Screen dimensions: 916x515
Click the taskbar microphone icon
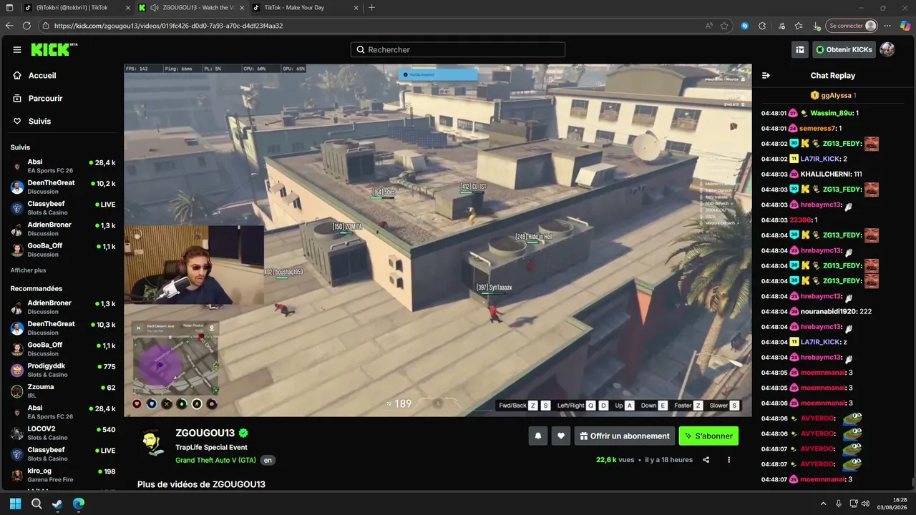(839, 504)
